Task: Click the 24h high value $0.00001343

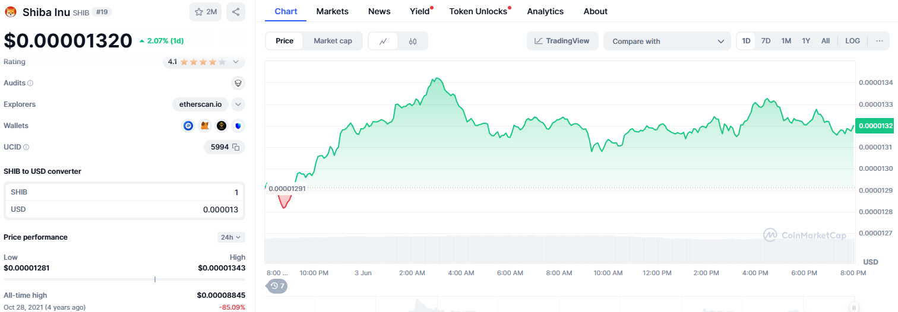Action: point(222,268)
